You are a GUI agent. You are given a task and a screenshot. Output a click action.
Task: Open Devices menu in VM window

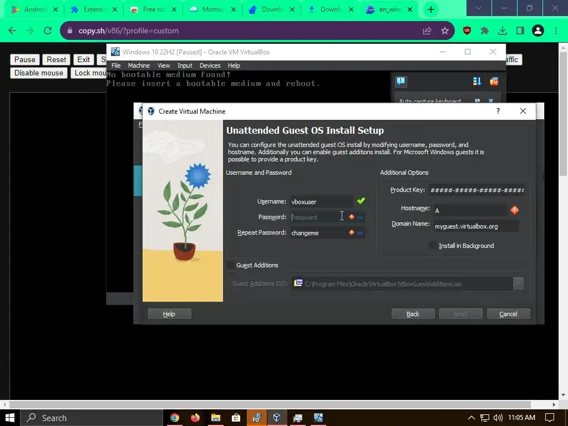(210, 65)
